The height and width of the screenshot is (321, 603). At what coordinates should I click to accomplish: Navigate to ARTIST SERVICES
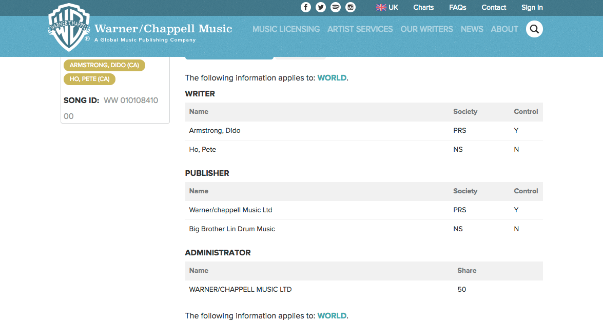[x=360, y=29]
